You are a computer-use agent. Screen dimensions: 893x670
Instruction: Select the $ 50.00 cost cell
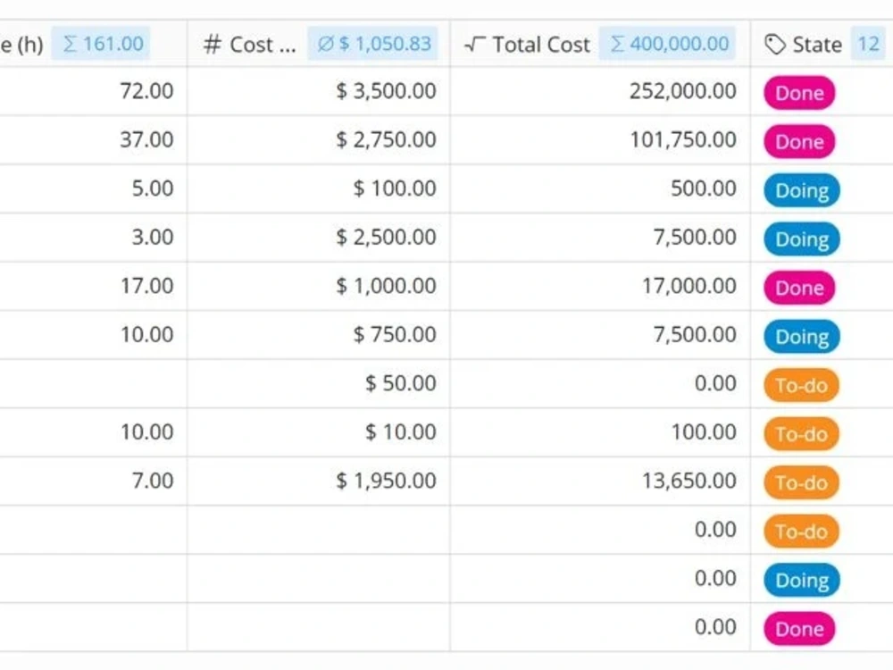[319, 383]
